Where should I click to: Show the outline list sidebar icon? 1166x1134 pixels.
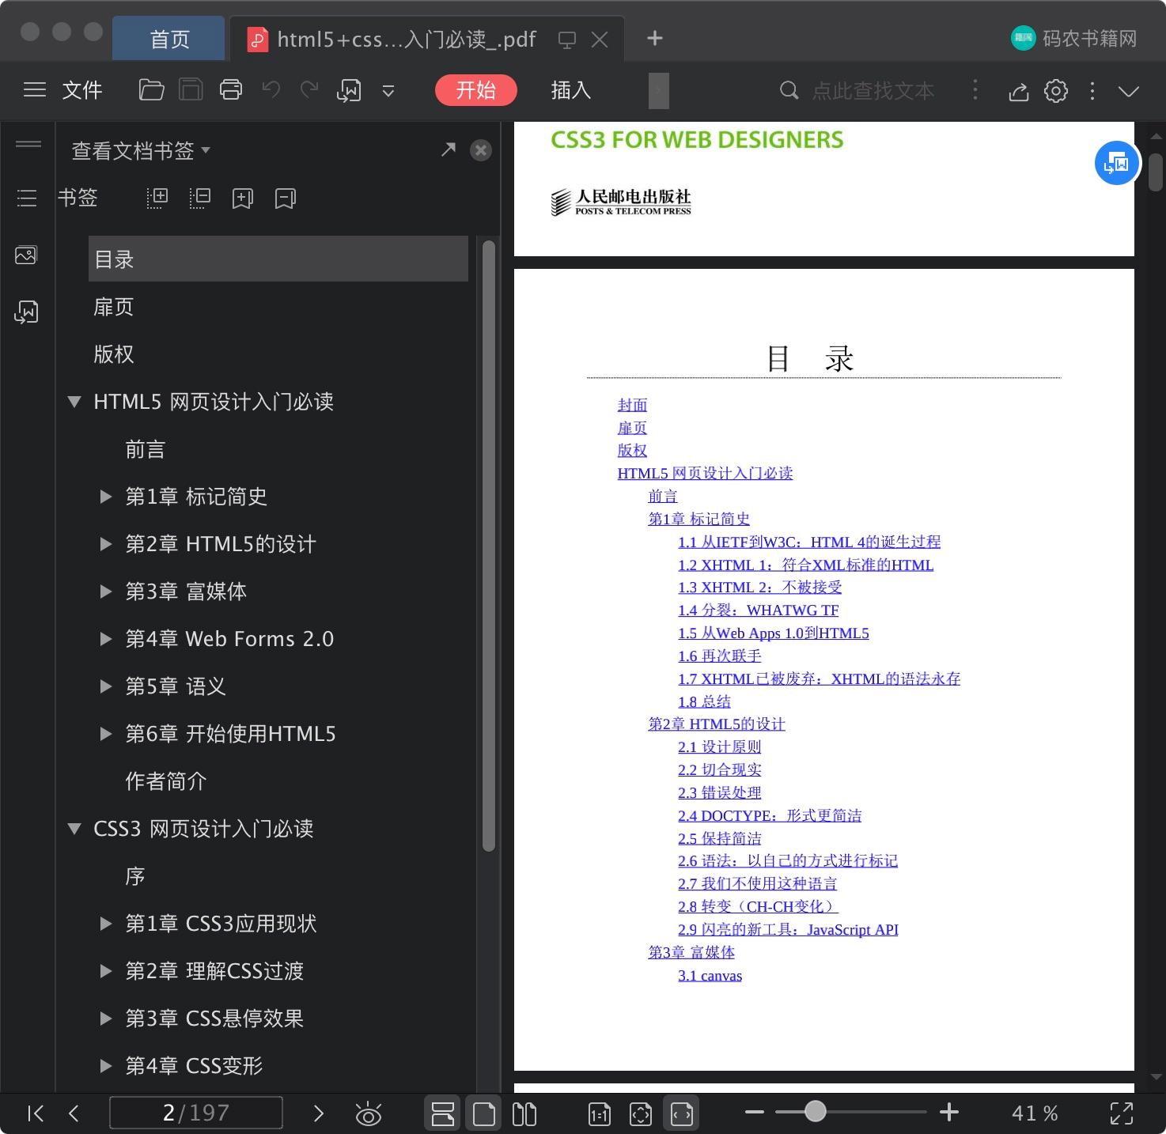point(27,198)
